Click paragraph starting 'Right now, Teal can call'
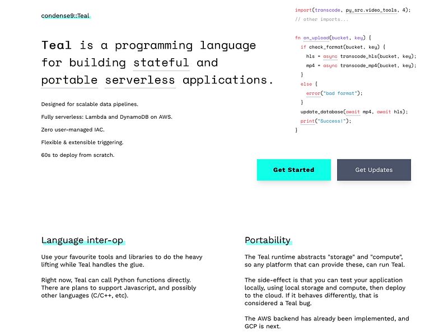Image resolution: width=448 pixels, height=336 pixels. pyautogui.click(x=119, y=288)
